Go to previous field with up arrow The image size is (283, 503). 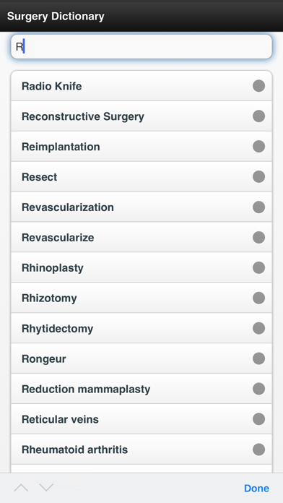(21, 488)
